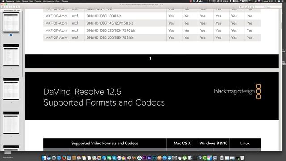Viewport: 286px width, 161px height.
Task: Open the Инструменты menu
Action: pyautogui.click(x=48, y=1)
